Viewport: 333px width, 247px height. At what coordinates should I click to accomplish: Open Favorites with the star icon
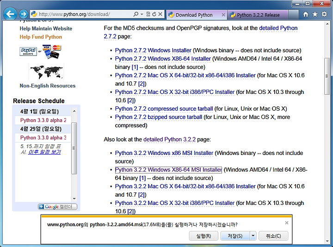click(315, 14)
